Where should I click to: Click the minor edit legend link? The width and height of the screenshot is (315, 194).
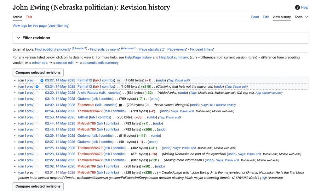pyautogui.click(x=40, y=63)
